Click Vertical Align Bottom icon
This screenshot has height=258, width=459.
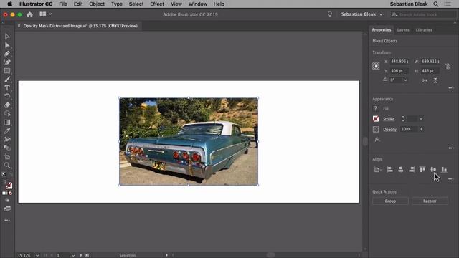pyautogui.click(x=444, y=169)
